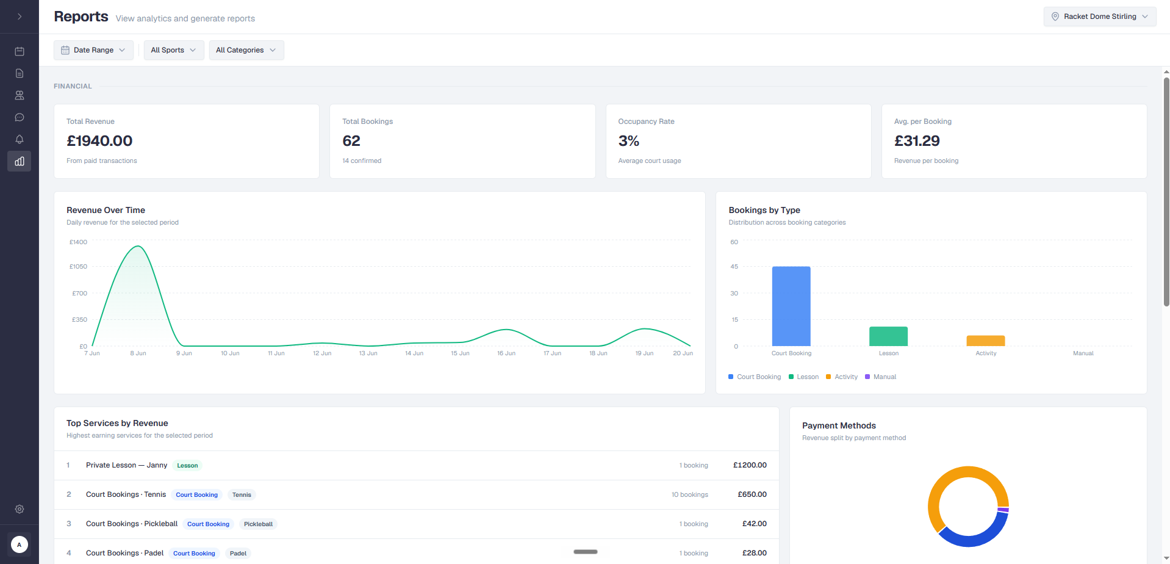Click the Lesson tag on Private Lesson row
1170x564 pixels.
coord(187,466)
